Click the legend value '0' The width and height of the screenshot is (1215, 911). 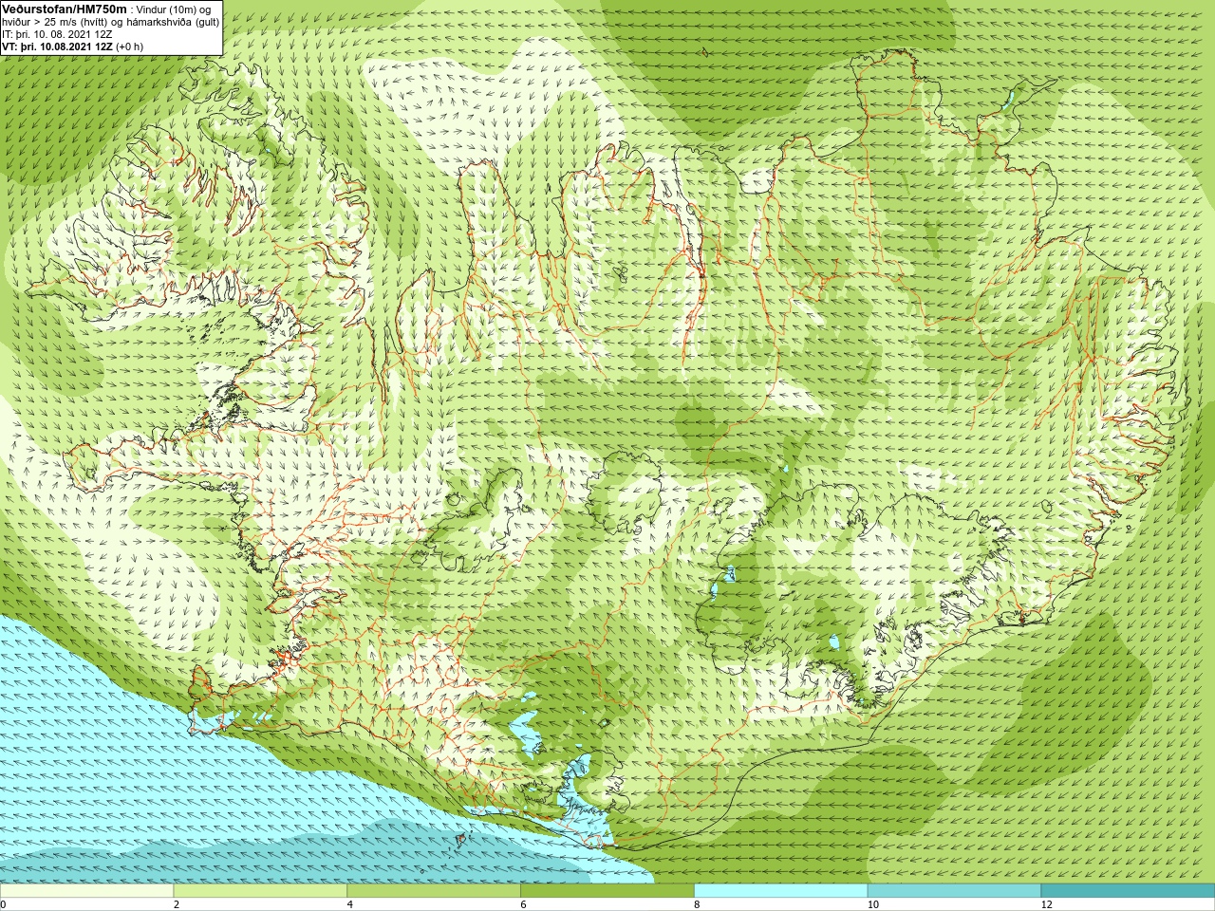4,904
